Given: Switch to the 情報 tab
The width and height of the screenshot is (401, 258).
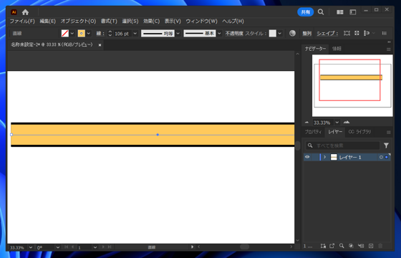Looking at the screenshot, I should pyautogui.click(x=337, y=49).
